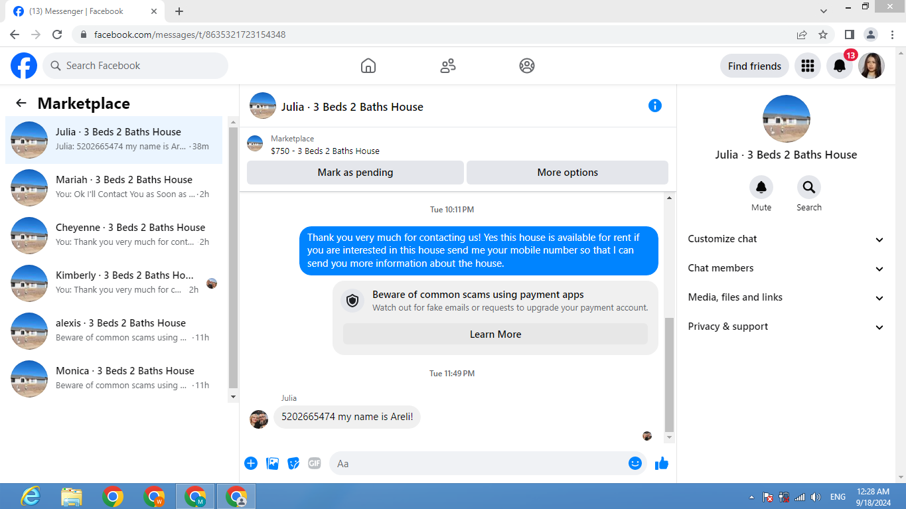The height and width of the screenshot is (509, 906).
Task: Go to the Home feed icon
Action: [368, 66]
